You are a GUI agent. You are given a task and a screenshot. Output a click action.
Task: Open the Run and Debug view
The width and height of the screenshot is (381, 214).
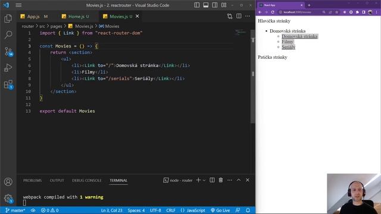point(8,68)
